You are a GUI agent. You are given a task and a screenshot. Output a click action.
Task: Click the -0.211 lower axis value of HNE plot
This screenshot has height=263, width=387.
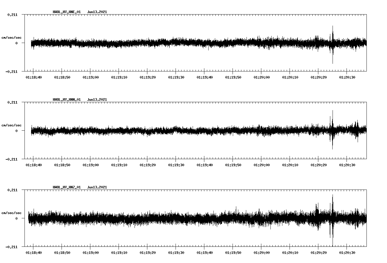click(11, 72)
